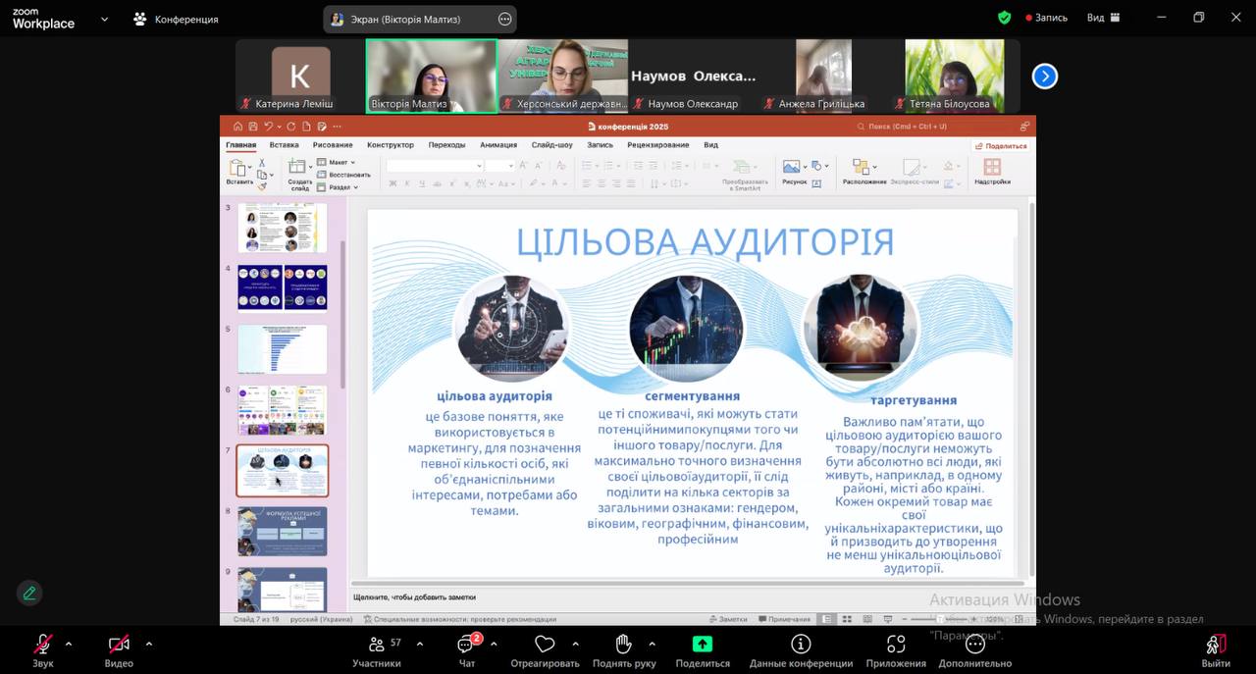Click Поделиться button in PowerPoint
Image resolution: width=1256 pixels, height=674 pixels.
[x=1001, y=145]
